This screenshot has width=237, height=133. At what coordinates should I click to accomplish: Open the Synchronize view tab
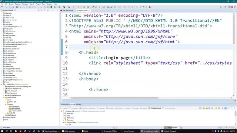[170, 108]
